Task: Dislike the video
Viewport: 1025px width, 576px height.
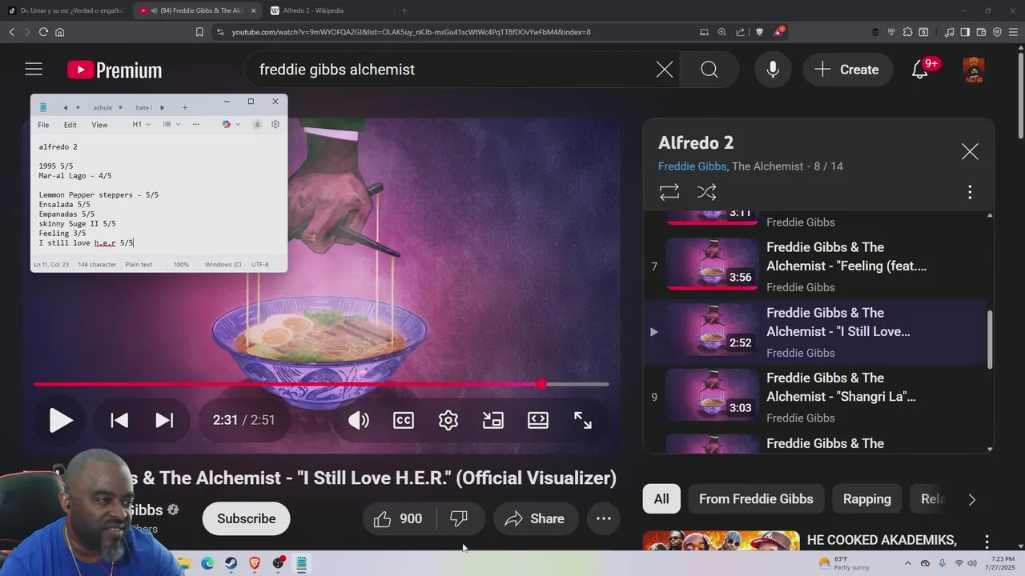Action: point(459,519)
